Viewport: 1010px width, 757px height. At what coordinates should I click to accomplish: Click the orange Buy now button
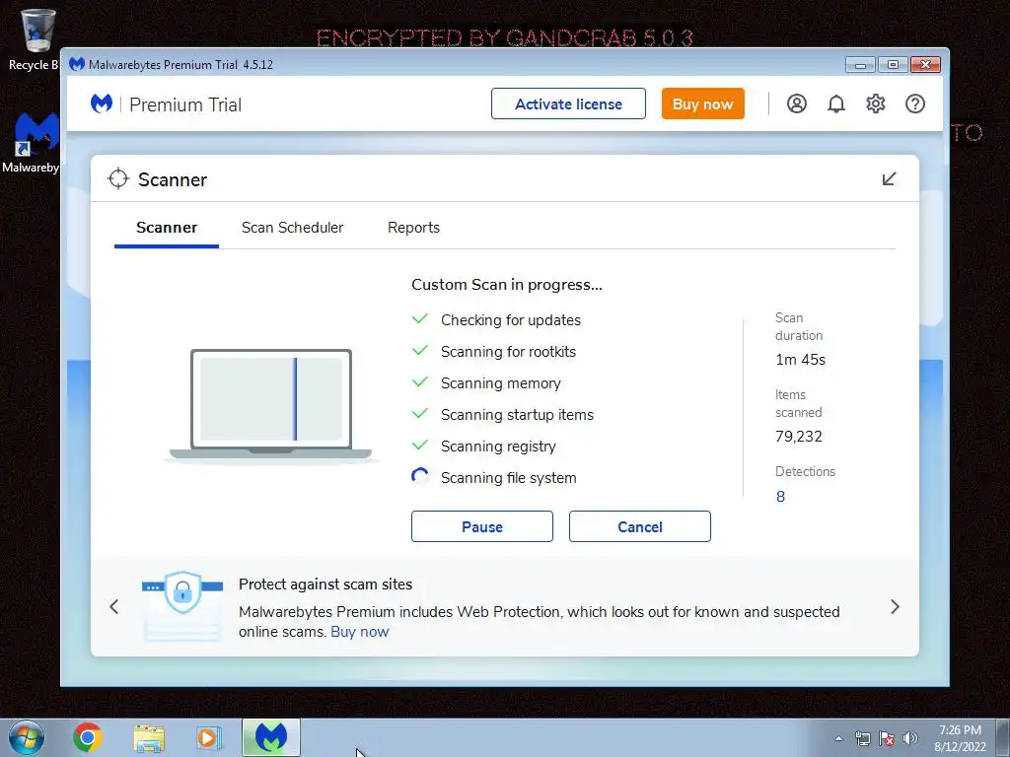pos(702,103)
